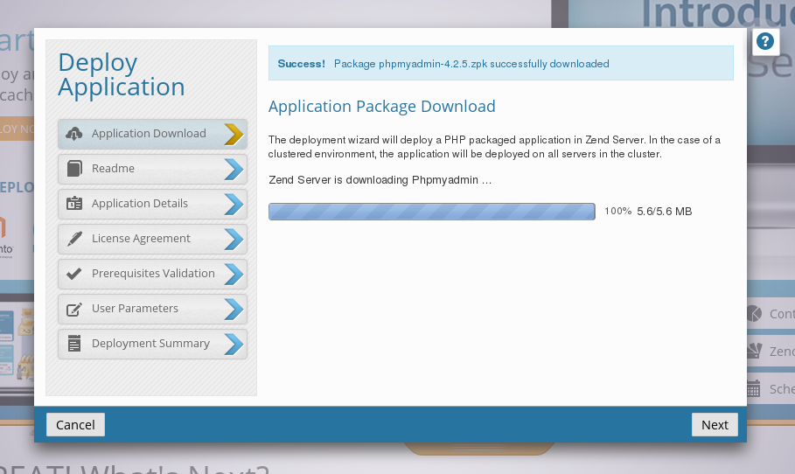Click the gold arrow on Application Download
This screenshot has height=474, width=795.
click(234, 135)
